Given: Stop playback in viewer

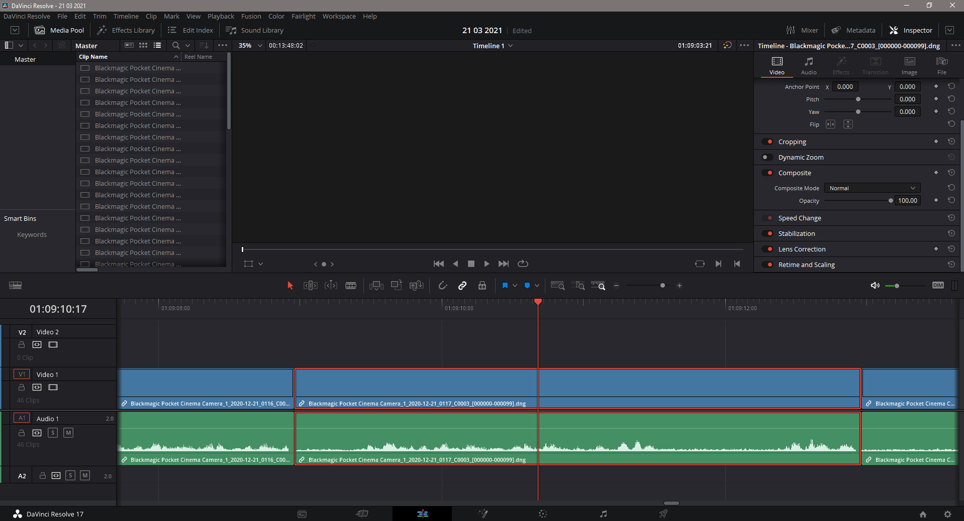Looking at the screenshot, I should click(x=471, y=264).
